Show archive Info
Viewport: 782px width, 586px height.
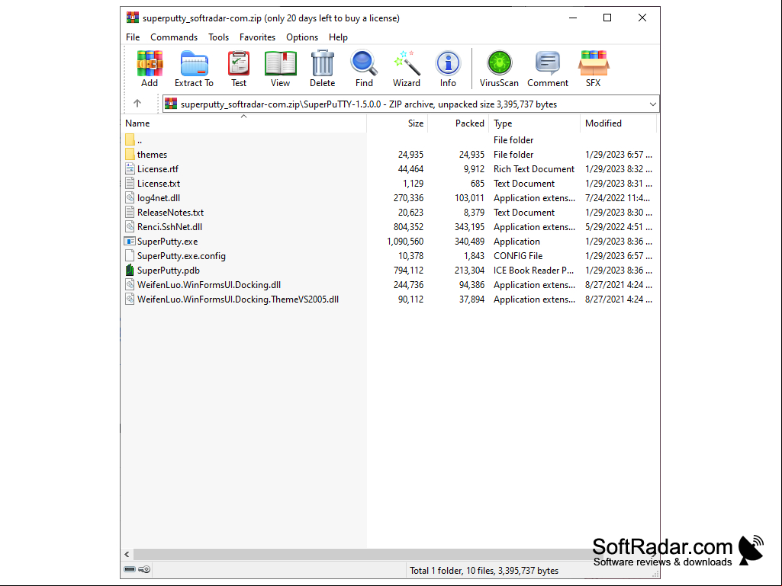(448, 69)
